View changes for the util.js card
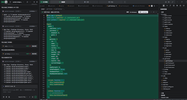Image resolution: width=187 pixels, height=100 pixels. (34, 46)
